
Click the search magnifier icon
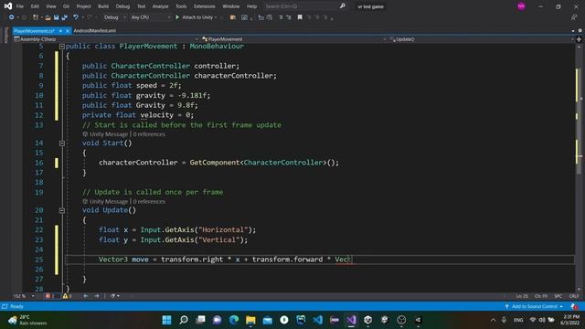(x=342, y=6)
